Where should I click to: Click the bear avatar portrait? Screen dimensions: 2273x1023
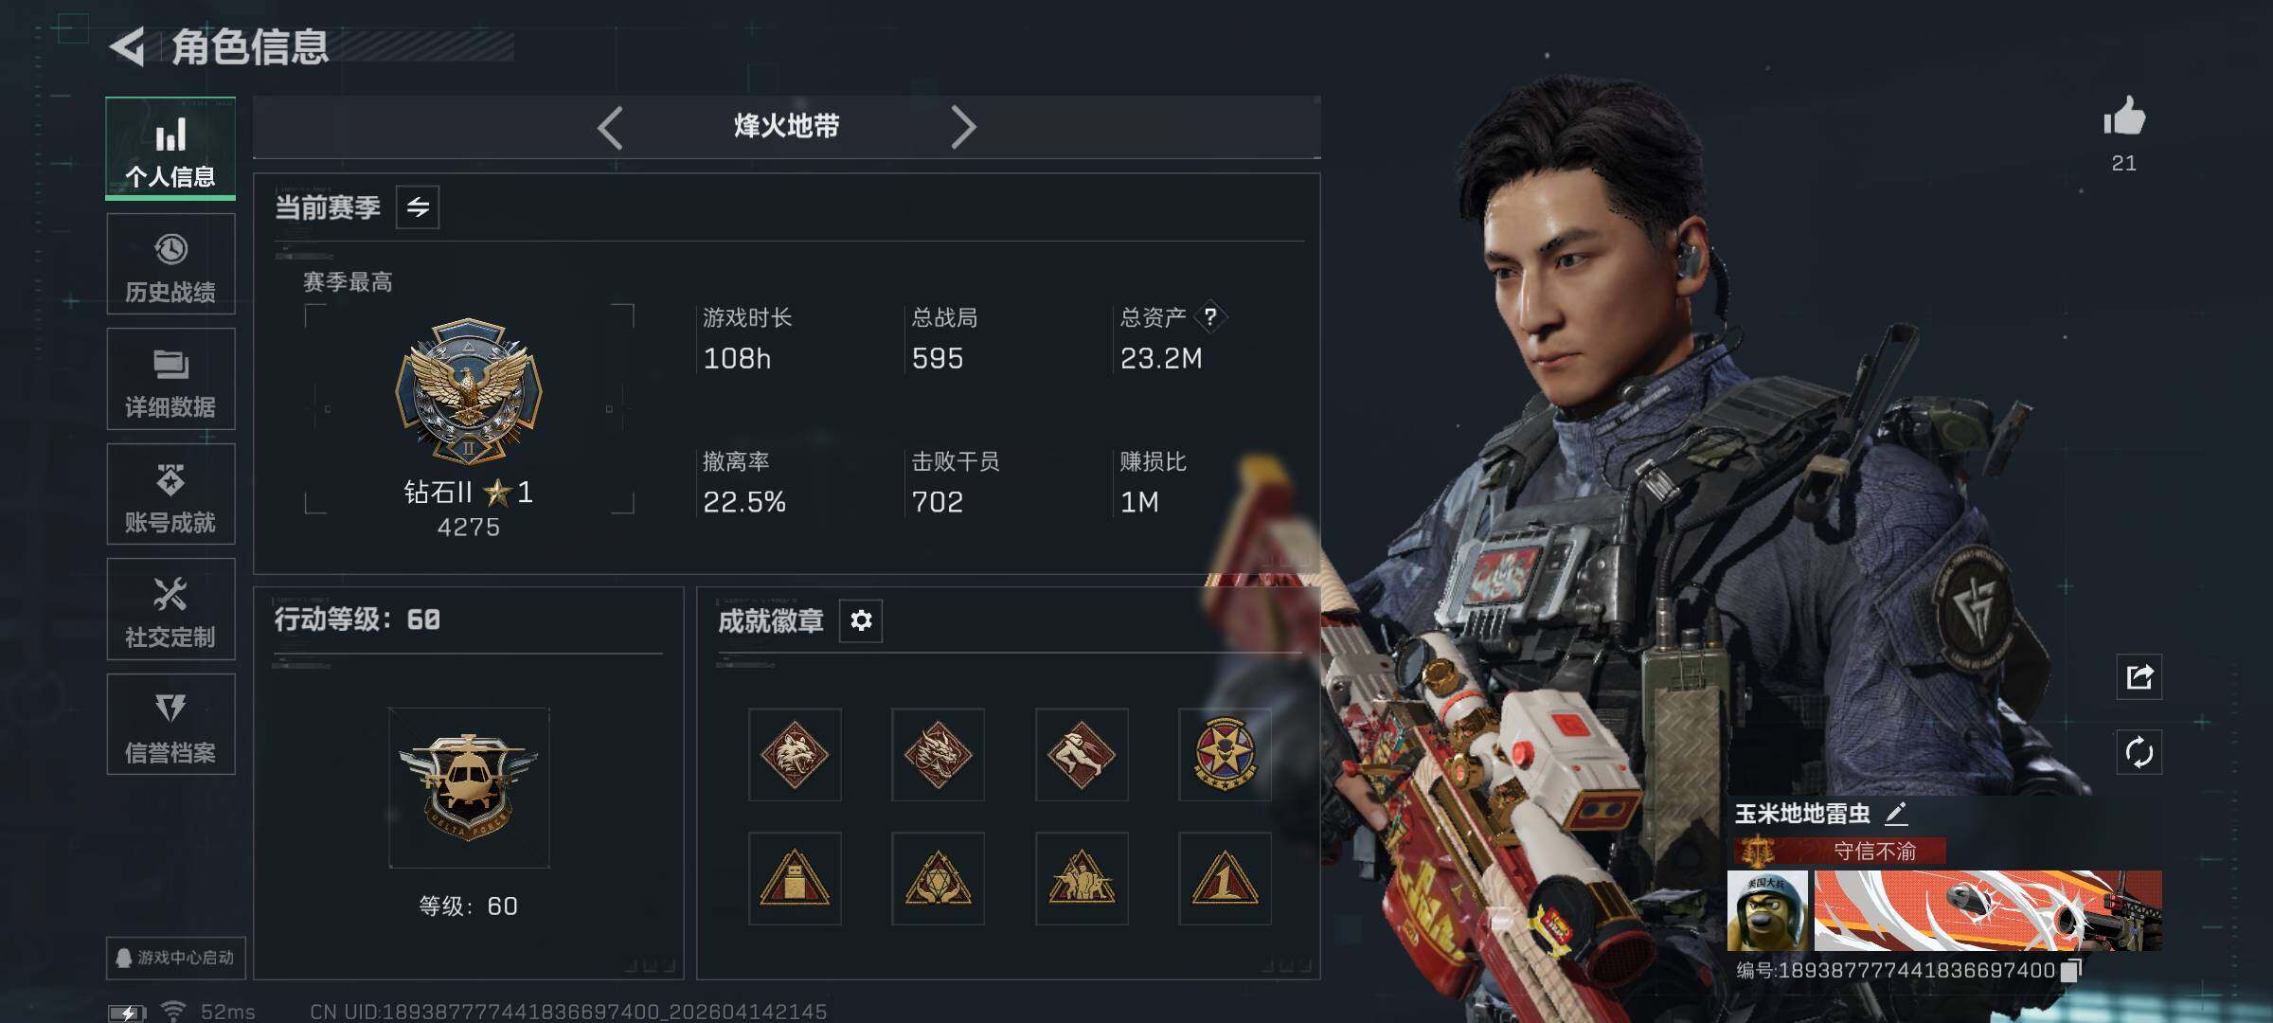[x=1767, y=911]
